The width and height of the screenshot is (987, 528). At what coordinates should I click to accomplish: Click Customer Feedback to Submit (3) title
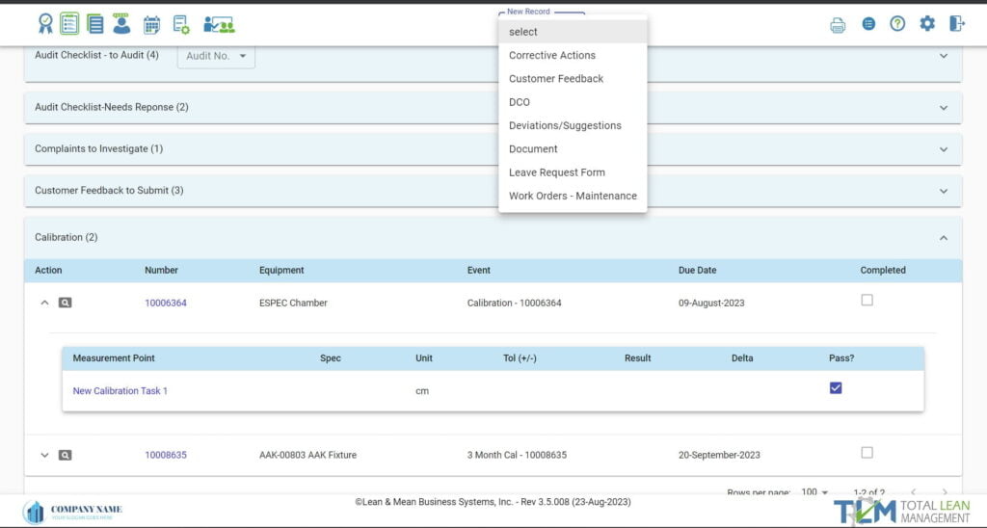pyautogui.click(x=109, y=190)
